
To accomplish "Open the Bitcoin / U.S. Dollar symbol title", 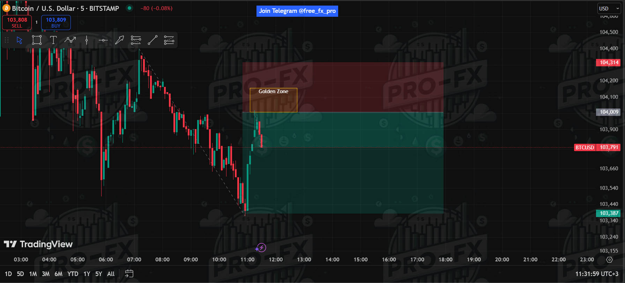I will pyautogui.click(x=66, y=8).
